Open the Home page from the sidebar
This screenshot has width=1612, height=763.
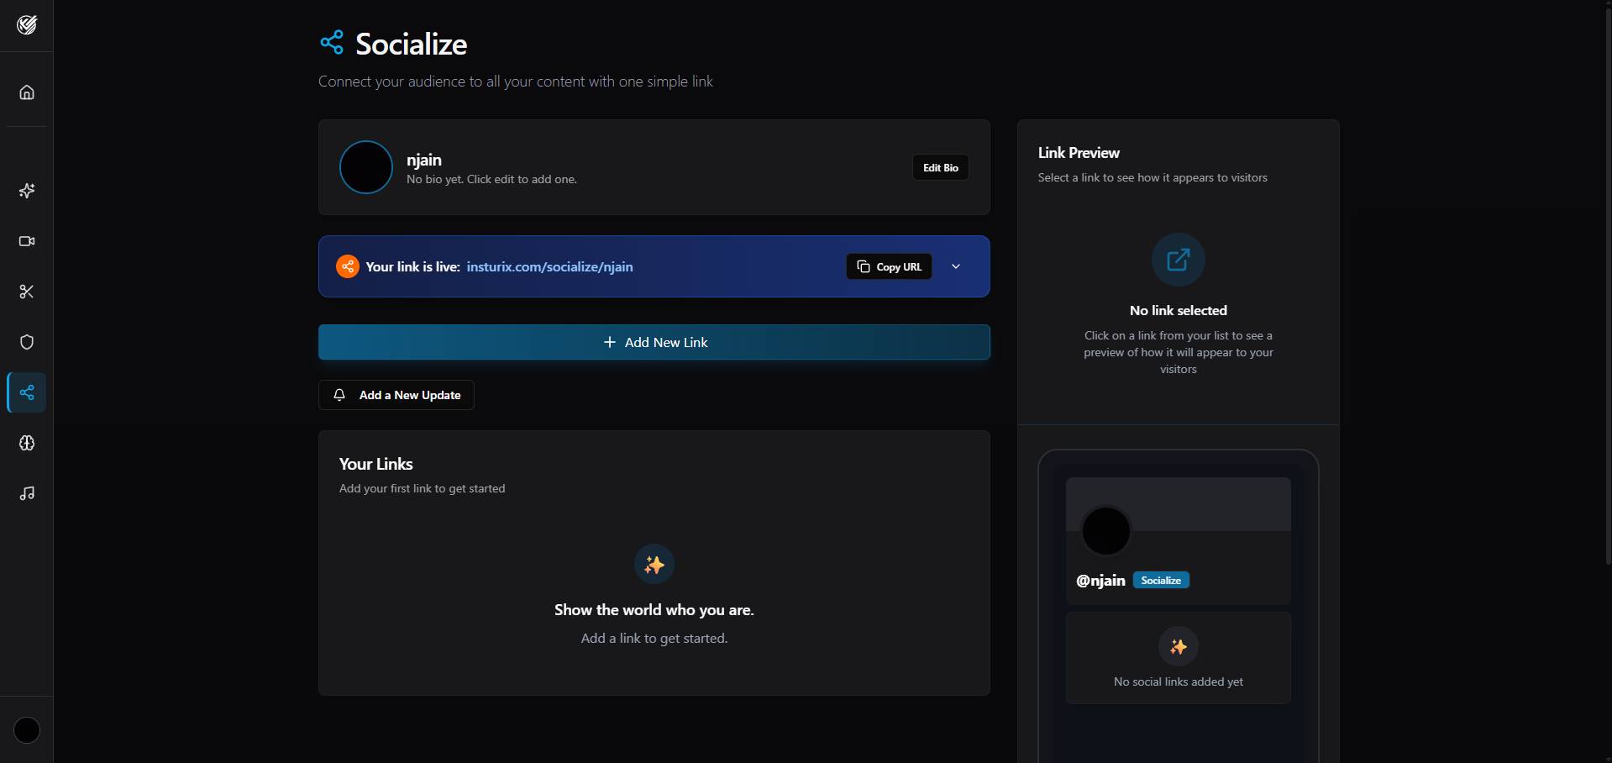click(x=27, y=92)
